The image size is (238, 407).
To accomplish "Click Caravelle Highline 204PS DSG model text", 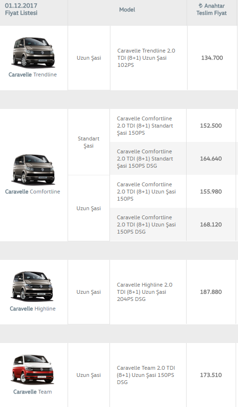I will click(x=145, y=292).
